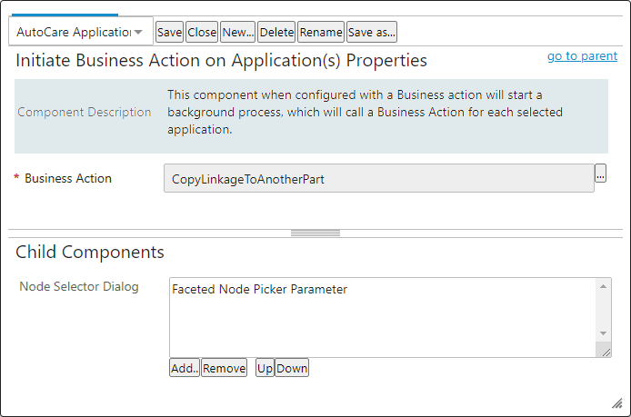The height and width of the screenshot is (417, 631).
Task: Open the Business Action ellipsis picker
Action: pos(600,174)
